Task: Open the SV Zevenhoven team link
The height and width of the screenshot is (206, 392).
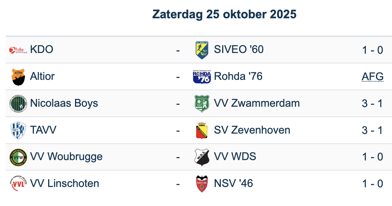Action: [x=252, y=130]
